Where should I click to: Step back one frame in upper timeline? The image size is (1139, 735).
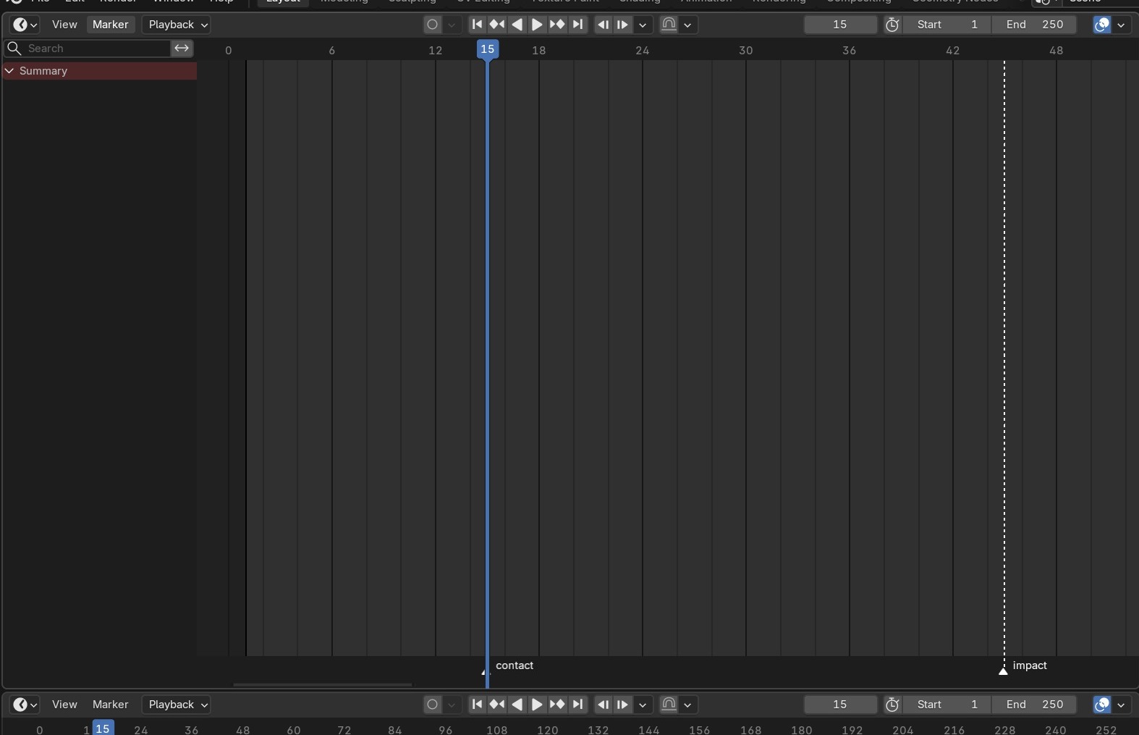point(603,25)
